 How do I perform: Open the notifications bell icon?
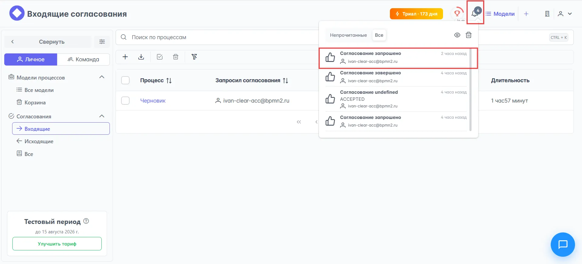pyautogui.click(x=475, y=14)
